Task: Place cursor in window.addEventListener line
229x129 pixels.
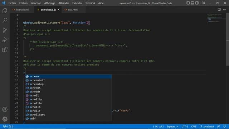Action: pos(57,23)
